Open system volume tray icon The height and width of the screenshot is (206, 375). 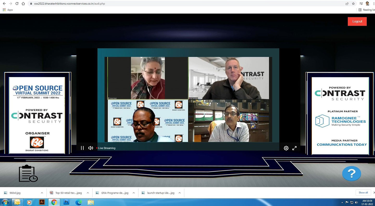(356, 203)
